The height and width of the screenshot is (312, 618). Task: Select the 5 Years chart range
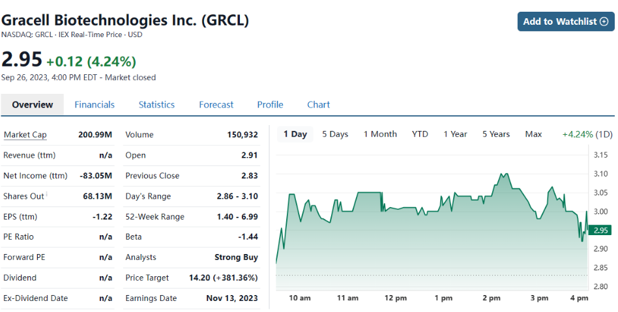[496, 134]
